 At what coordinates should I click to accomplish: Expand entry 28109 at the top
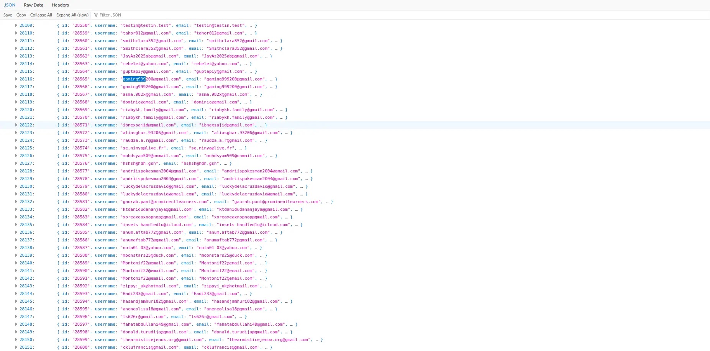[16, 25]
